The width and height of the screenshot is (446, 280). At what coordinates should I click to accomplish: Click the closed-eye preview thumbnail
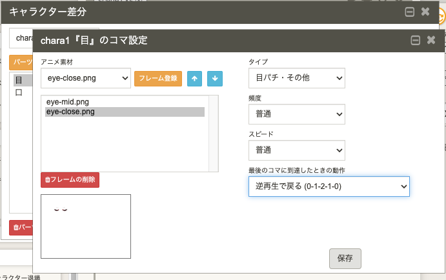point(85,226)
